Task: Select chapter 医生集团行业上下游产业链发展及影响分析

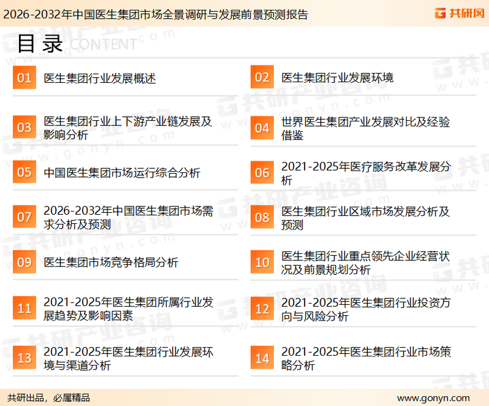Action: [x=128, y=128]
